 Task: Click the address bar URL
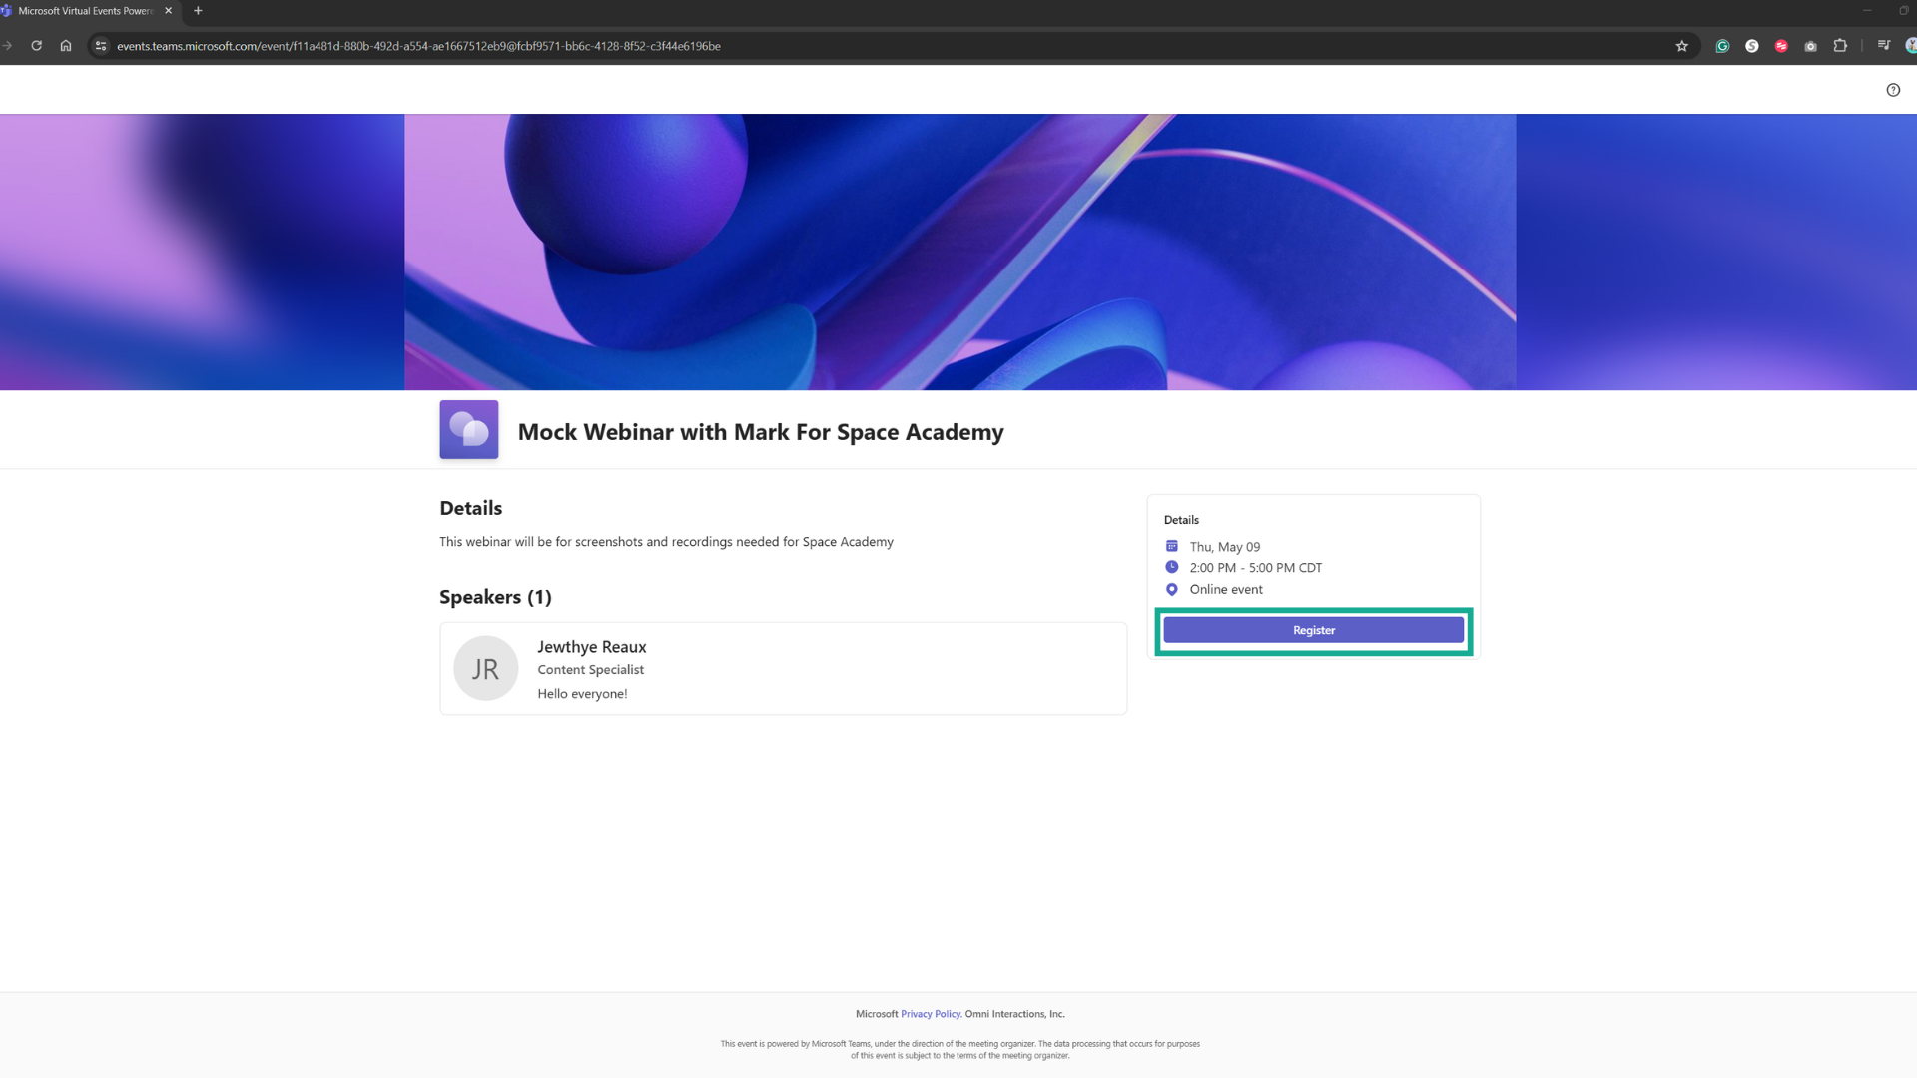point(419,46)
